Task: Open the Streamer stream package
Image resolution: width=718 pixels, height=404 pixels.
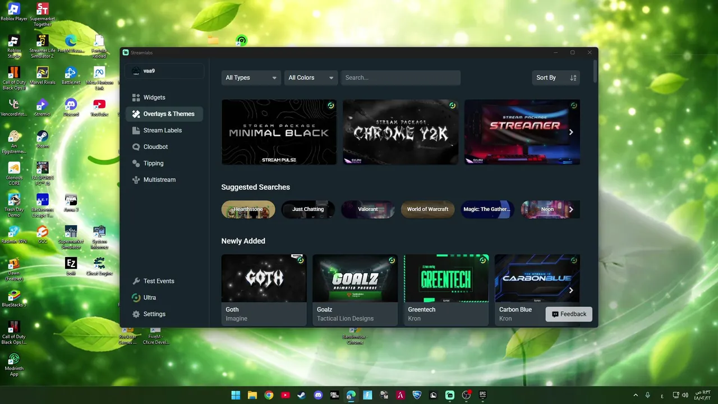Action: point(522,132)
